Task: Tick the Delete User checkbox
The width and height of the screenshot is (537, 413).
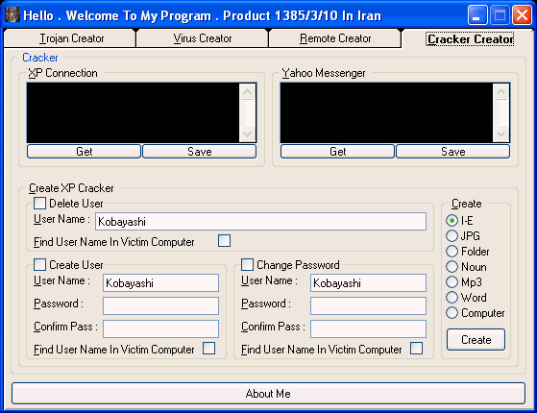Action: tap(39, 203)
